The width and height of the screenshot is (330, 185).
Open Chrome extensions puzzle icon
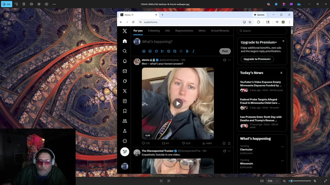point(259,22)
